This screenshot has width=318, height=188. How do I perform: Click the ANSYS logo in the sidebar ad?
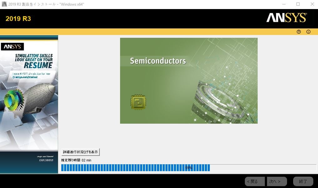click(x=13, y=47)
